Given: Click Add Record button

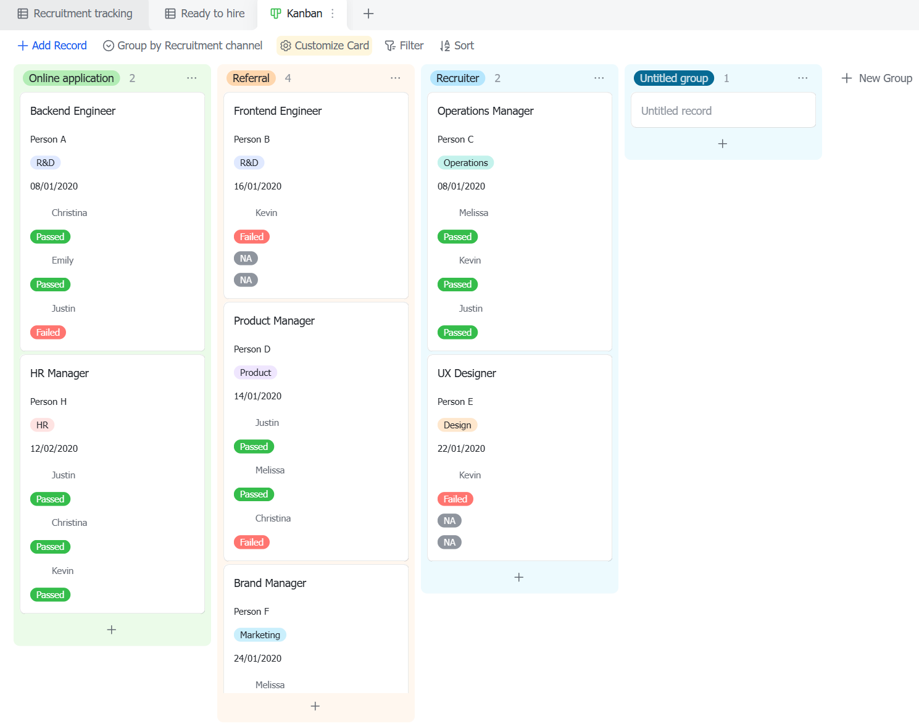Looking at the screenshot, I should click(x=52, y=46).
